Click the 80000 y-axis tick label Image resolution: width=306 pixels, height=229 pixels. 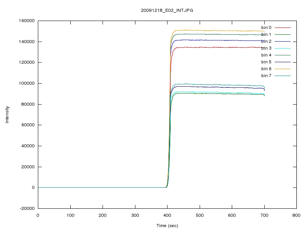click(28, 104)
